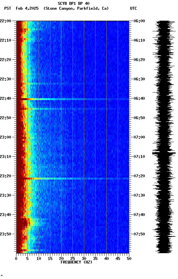The image size is (178, 279).
Task: Click the 50 Hz frequency axis label
Action: coord(129,259)
